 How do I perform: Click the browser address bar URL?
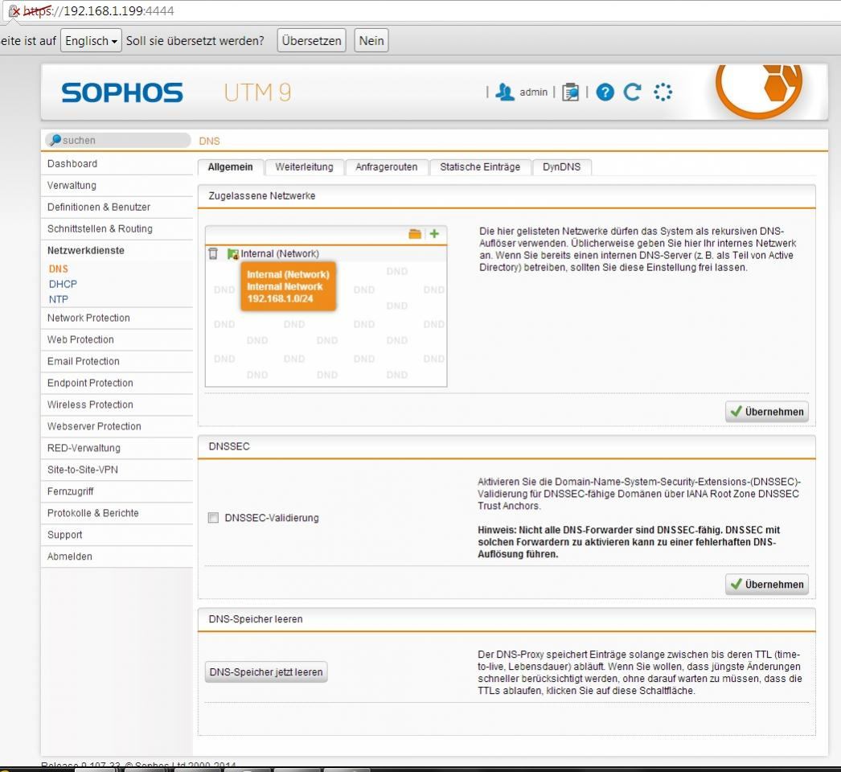click(x=98, y=10)
